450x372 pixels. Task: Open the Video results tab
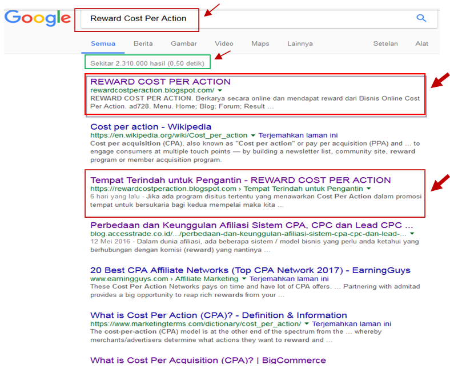click(224, 43)
